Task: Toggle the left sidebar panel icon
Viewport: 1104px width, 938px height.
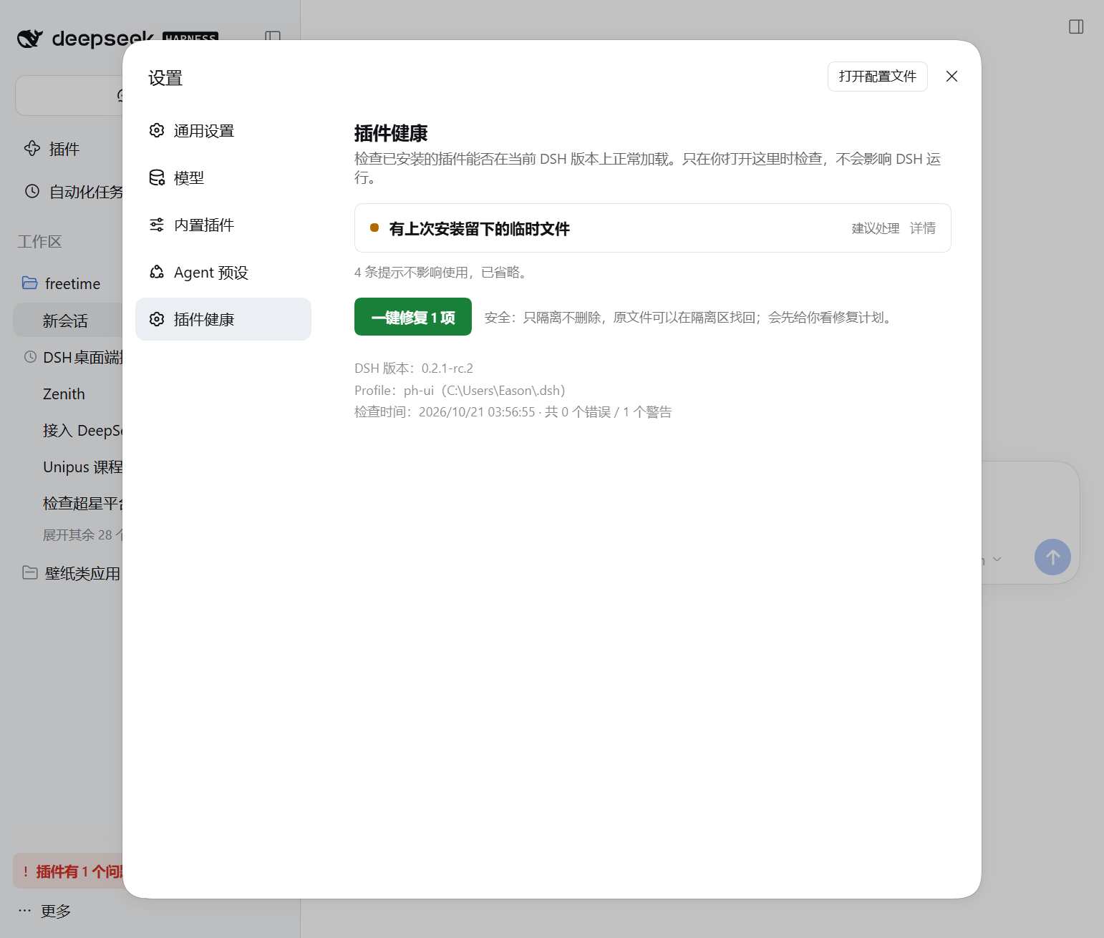Action: [x=273, y=36]
